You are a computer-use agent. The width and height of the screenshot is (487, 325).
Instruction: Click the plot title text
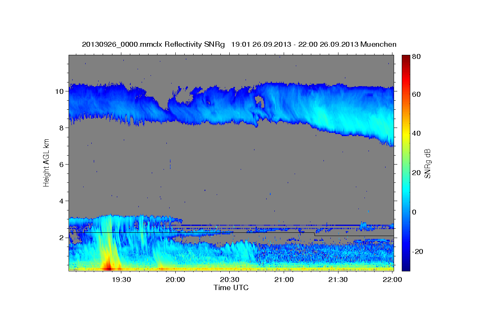coord(239,44)
